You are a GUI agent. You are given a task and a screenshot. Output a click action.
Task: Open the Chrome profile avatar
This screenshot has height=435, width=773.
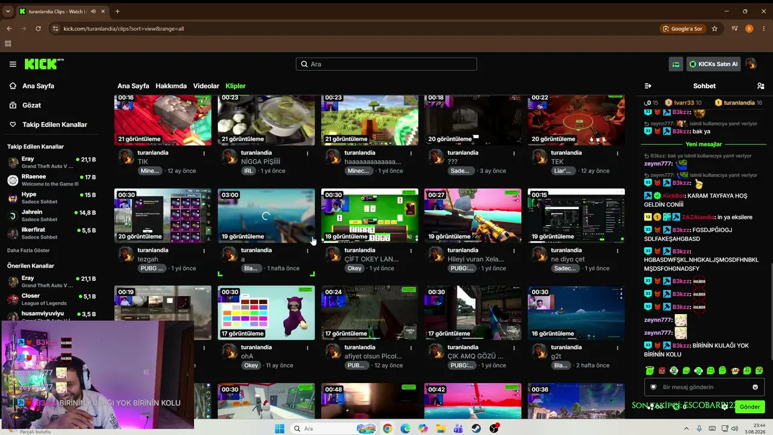pyautogui.click(x=749, y=28)
